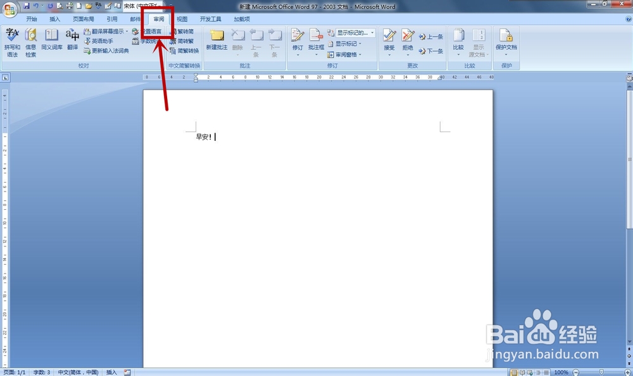Click 页面: 1/1 page indicator in status bar

[15, 372]
